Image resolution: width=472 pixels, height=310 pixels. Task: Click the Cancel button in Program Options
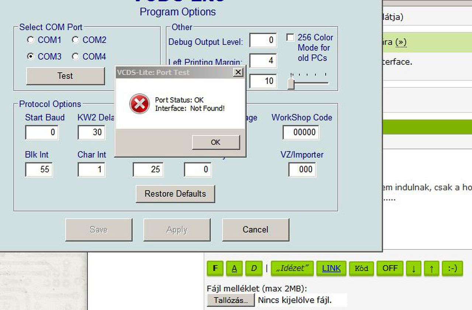click(256, 230)
